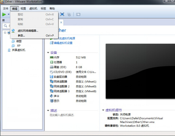Image resolution: width=175 pixels, height=136 pixels.
Task: Click the 编辑虚拟机设置 link
Action: [63, 43]
